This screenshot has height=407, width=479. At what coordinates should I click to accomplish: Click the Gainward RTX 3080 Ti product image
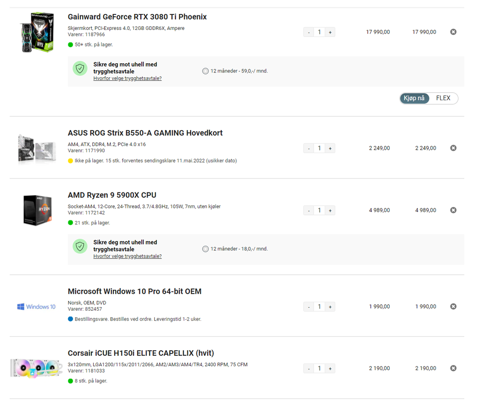[x=37, y=32]
